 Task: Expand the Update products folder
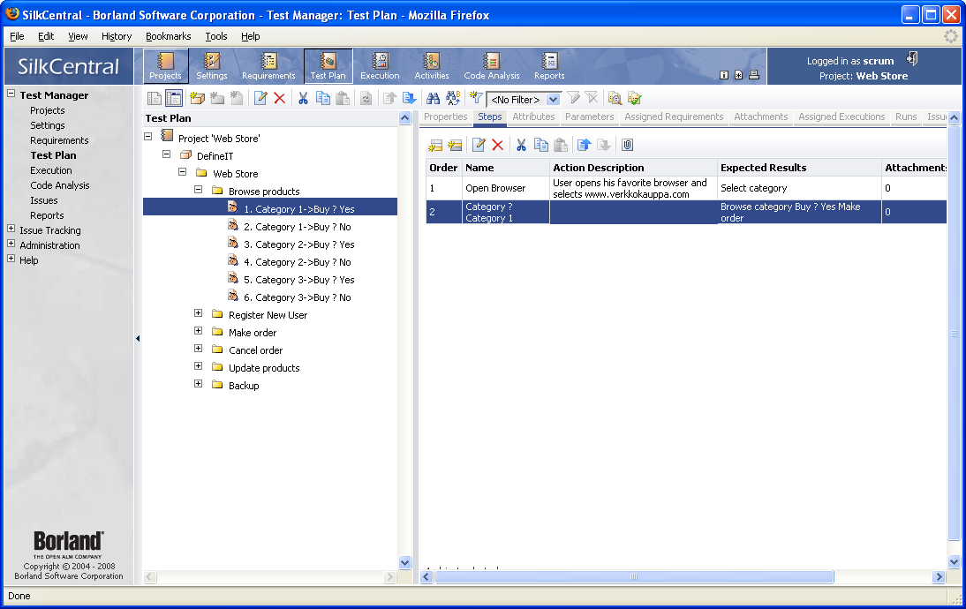click(x=199, y=365)
